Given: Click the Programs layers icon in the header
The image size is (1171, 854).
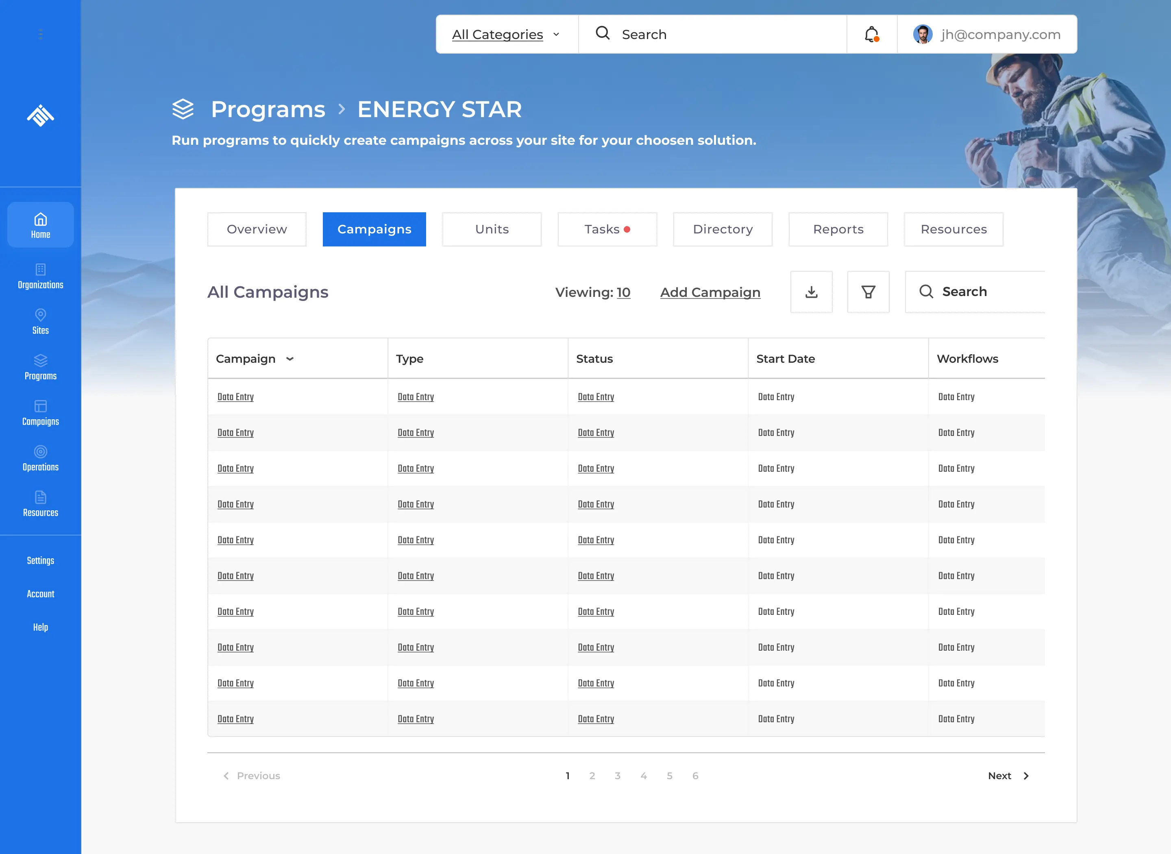Looking at the screenshot, I should [183, 109].
